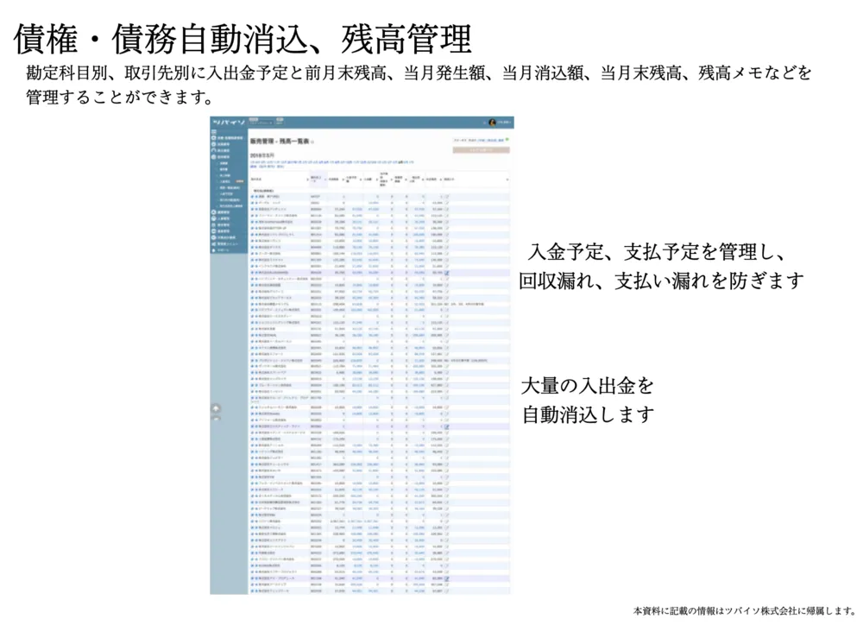Click the 販売管理・残高一覧表 page title
863x625 pixels.
[x=280, y=141]
